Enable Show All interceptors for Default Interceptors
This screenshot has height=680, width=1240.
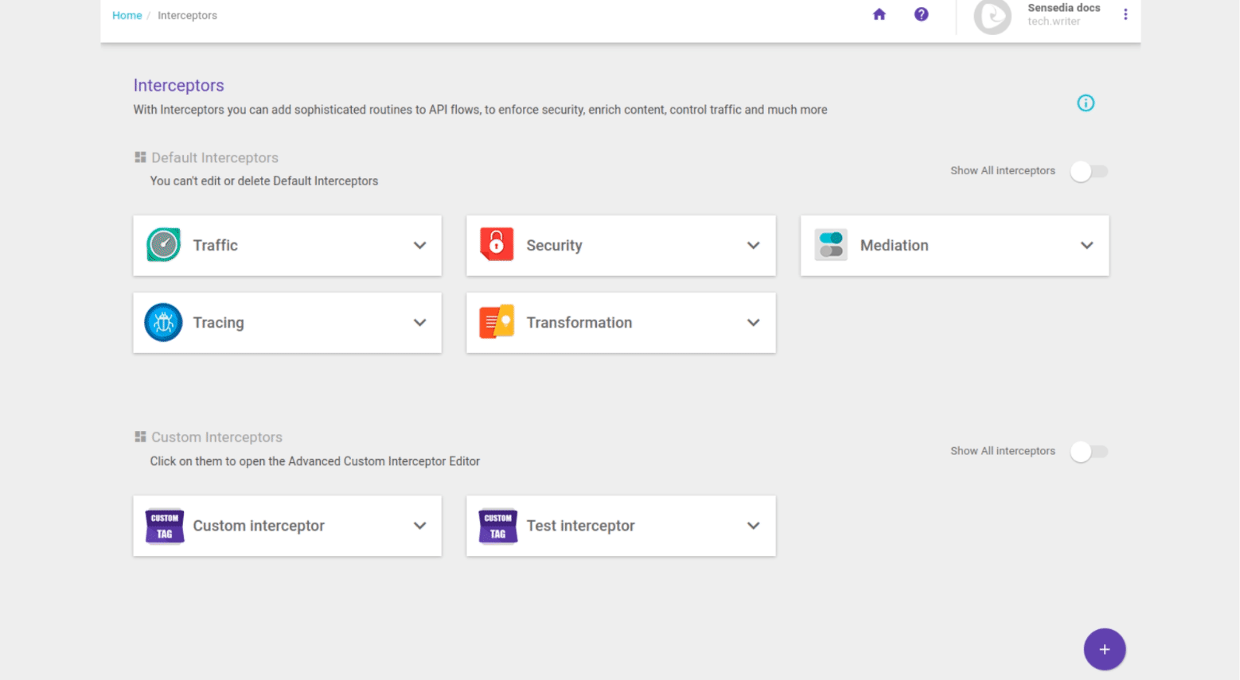[1089, 171]
